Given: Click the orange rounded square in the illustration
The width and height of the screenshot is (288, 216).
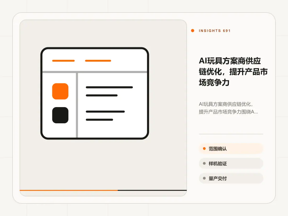Looking at the screenshot, I should coord(60,91).
